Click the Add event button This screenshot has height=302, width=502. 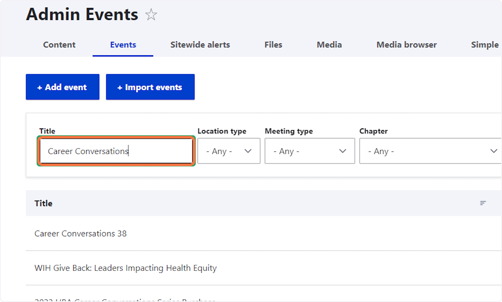click(63, 87)
